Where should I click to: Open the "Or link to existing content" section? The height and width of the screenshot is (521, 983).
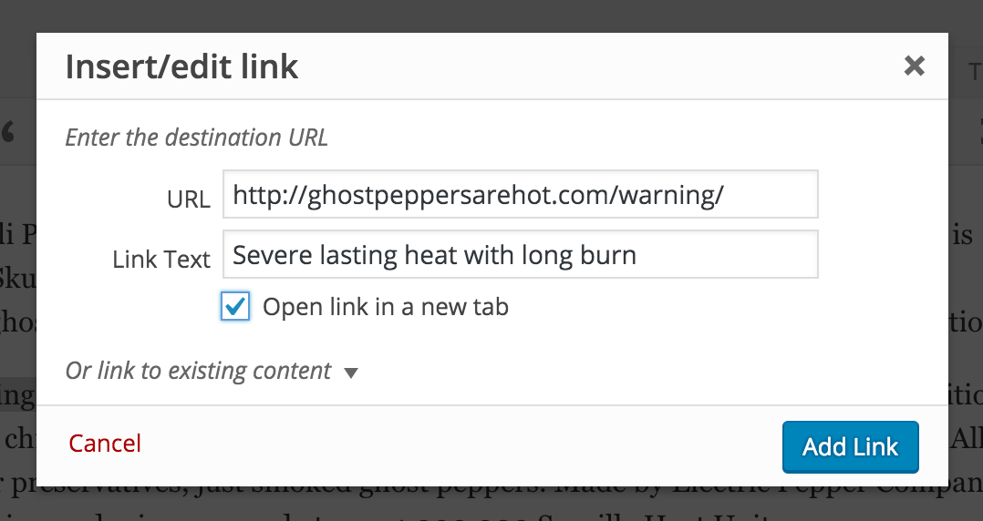tap(198, 371)
